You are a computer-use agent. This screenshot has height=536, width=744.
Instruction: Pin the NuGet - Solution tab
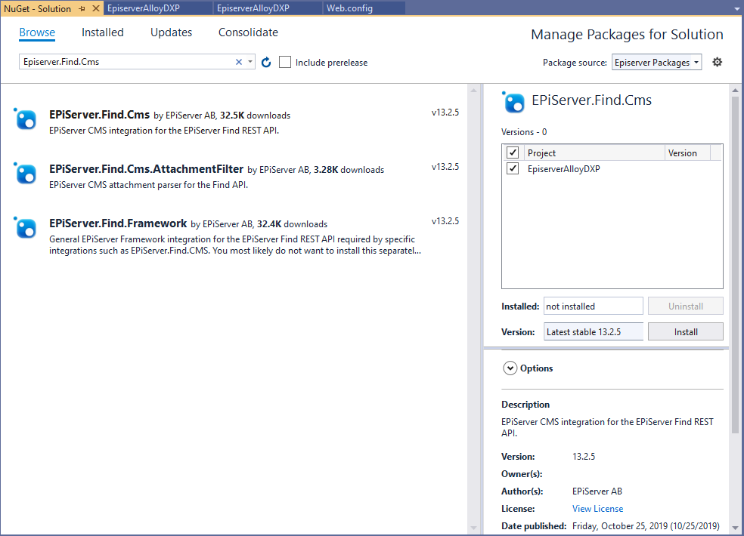coord(82,8)
